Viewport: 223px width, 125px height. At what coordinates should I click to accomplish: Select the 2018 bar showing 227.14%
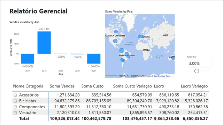pos(44,43)
